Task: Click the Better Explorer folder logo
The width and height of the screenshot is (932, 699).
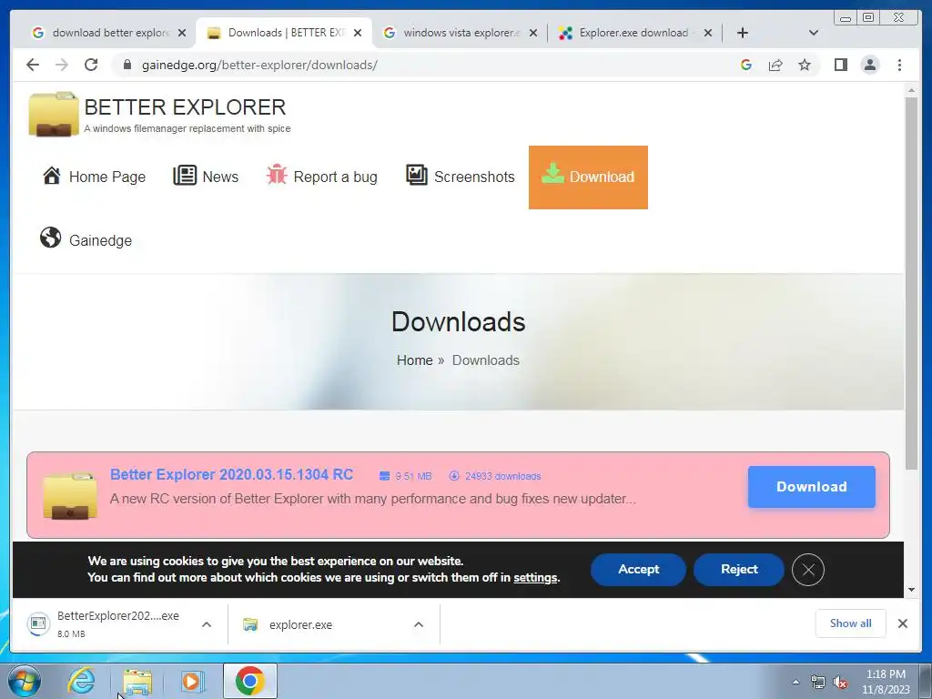Action: click(54, 114)
